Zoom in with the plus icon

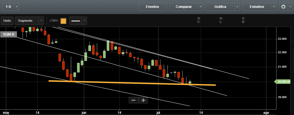pos(143,100)
